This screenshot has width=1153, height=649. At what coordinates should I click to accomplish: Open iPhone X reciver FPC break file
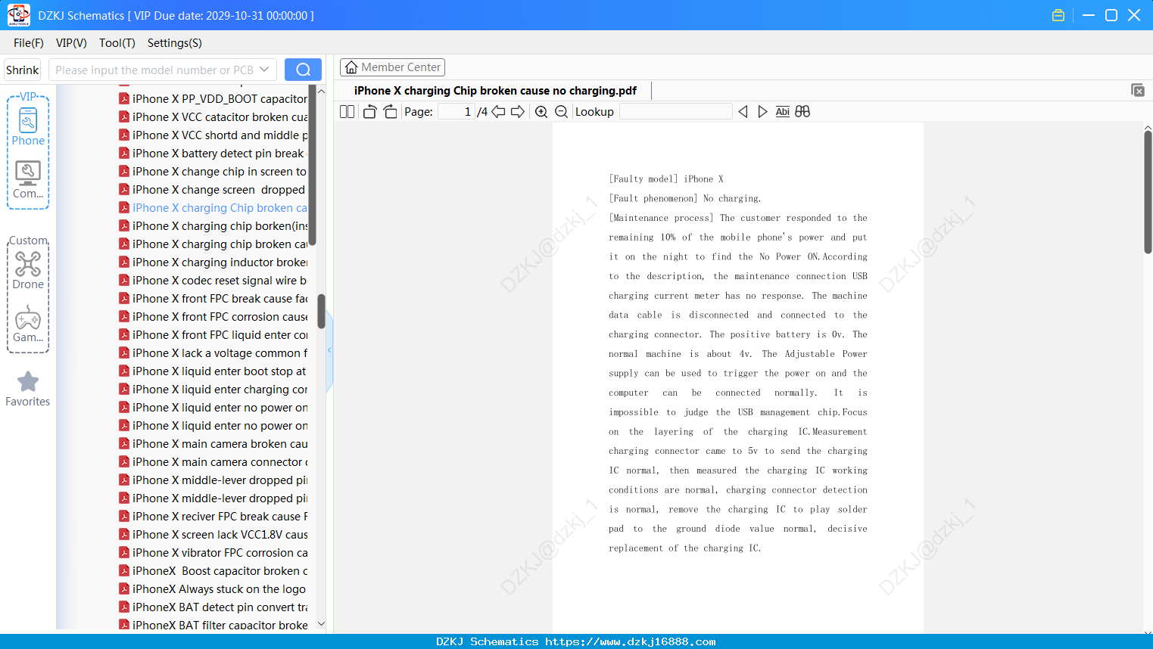(213, 517)
